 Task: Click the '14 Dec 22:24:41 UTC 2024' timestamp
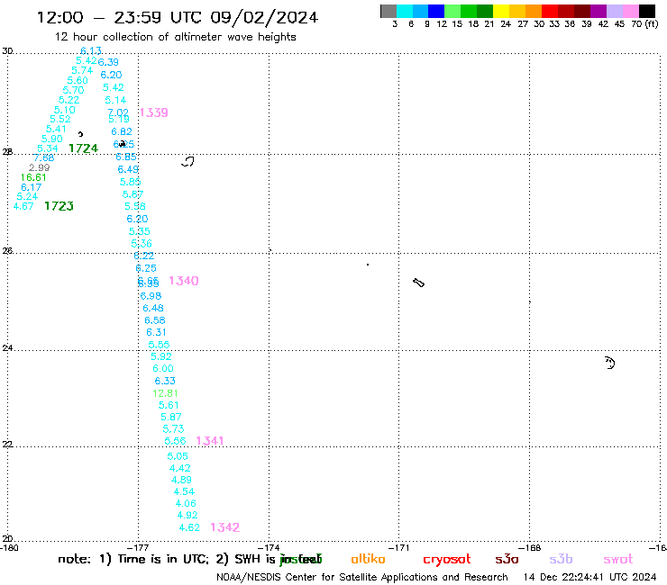590,578
